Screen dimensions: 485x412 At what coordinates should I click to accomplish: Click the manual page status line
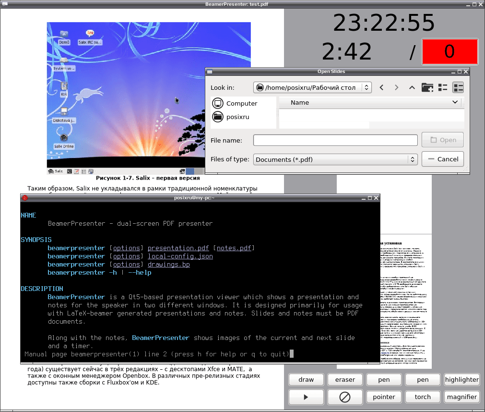click(x=157, y=354)
